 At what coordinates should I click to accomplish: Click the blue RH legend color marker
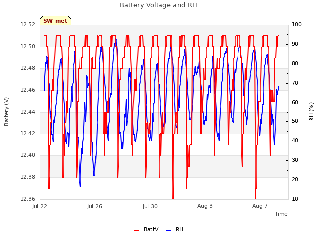pyautogui.click(x=168, y=230)
